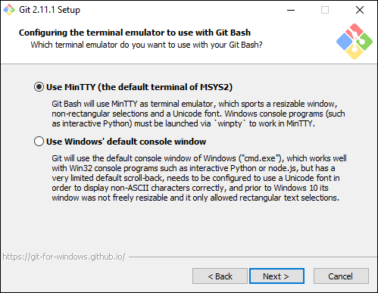Viewport: 378px width, 293px height.
Task: Click the 'Git 2.11.1 Setup' title text
Action: [49, 10]
